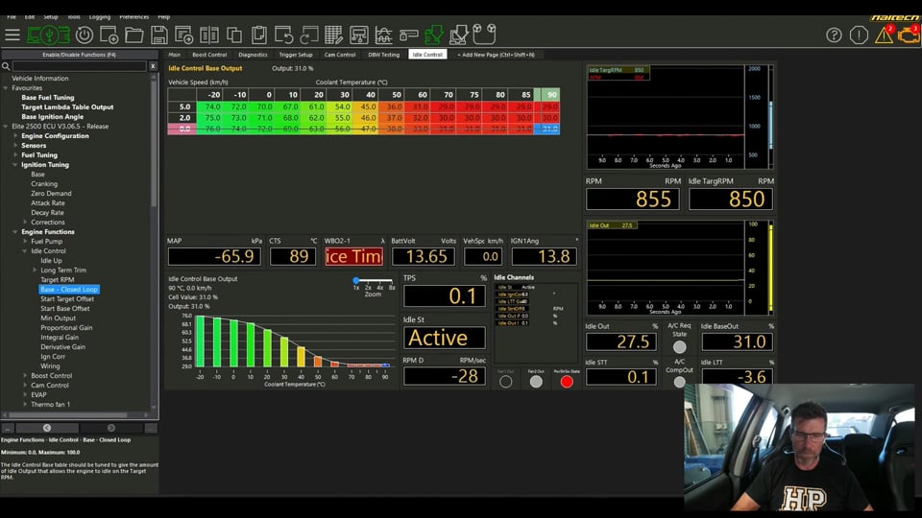This screenshot has height=518, width=922.
Task: Expand the Long Term Trim node
Action: (35, 271)
